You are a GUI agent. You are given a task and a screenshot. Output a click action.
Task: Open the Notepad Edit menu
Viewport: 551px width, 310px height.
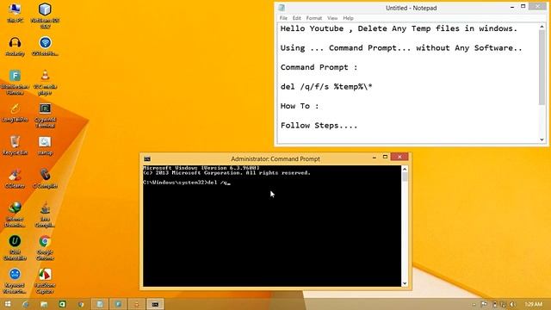click(296, 18)
